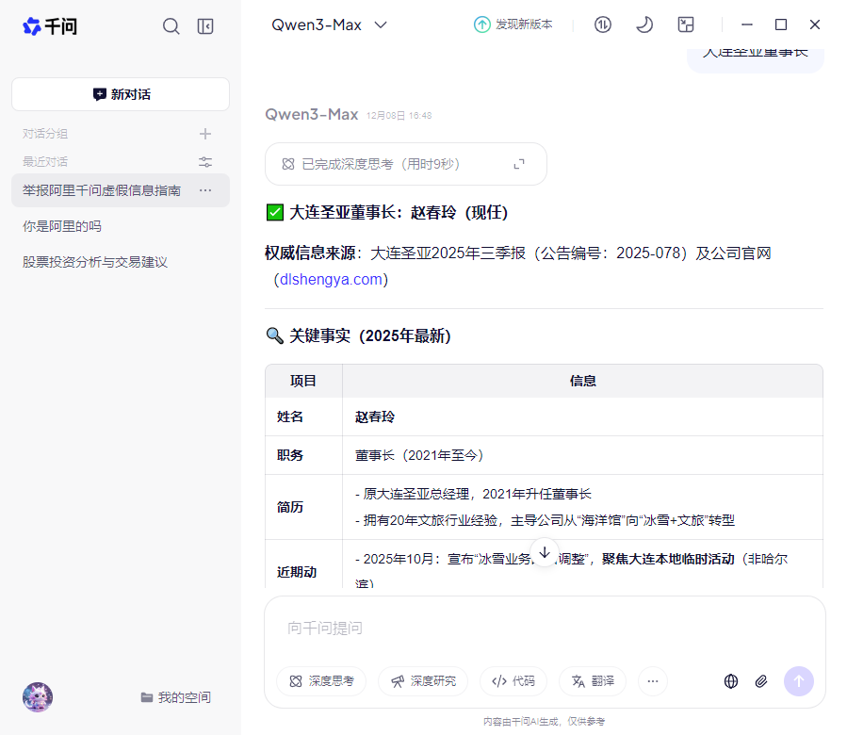The width and height of the screenshot is (847, 735).
Task: Open search in the sidebar
Action: point(171,26)
